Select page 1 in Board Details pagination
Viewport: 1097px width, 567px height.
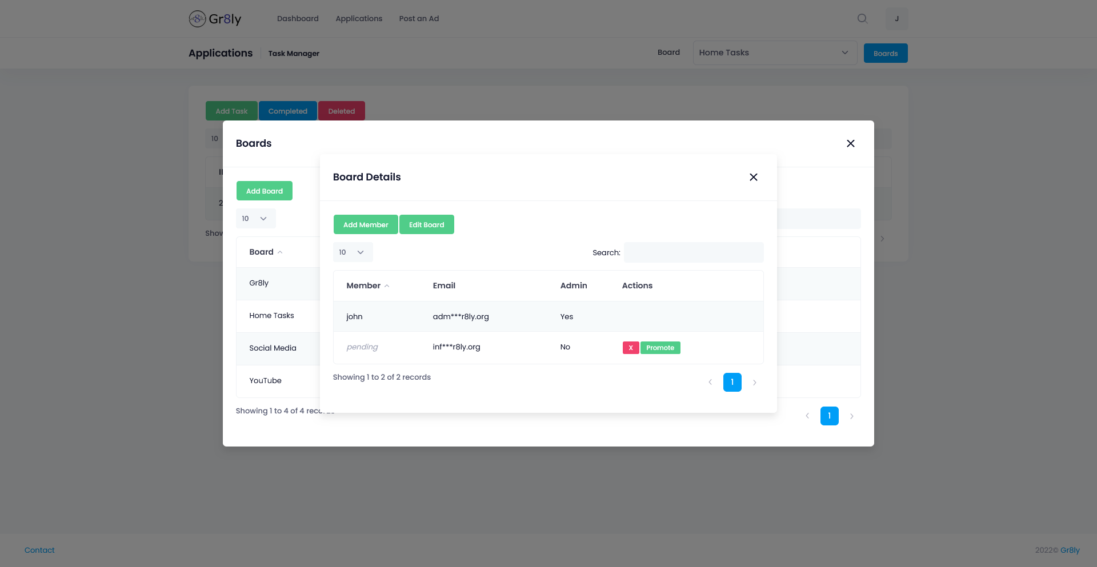[732, 382]
